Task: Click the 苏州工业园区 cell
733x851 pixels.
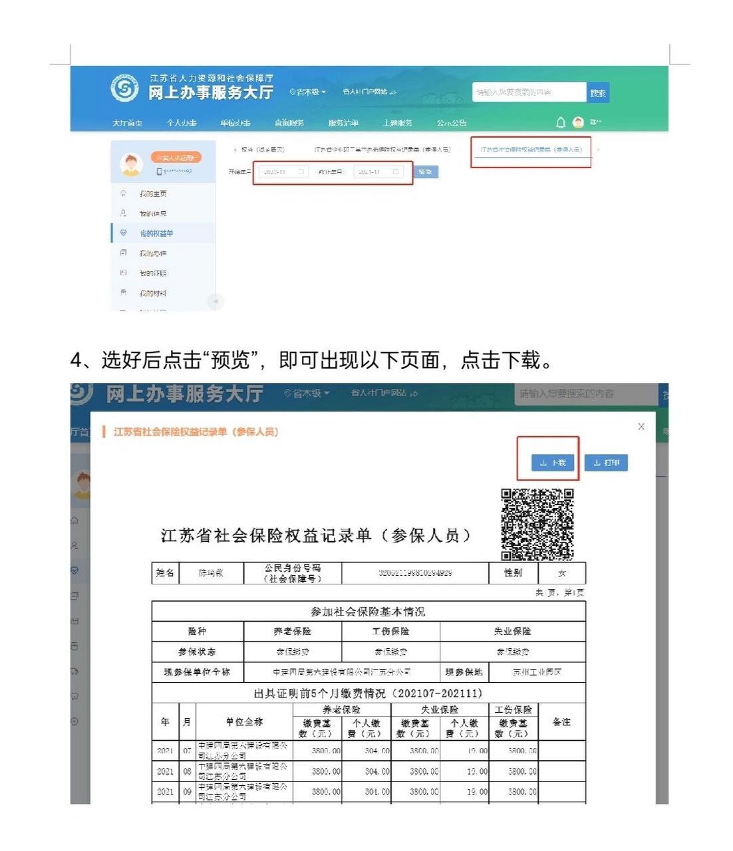Action: pos(537,672)
